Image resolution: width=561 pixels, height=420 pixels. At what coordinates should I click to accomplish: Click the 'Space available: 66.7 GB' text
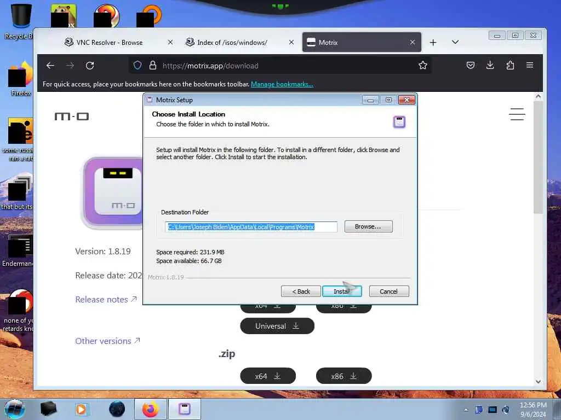click(189, 261)
